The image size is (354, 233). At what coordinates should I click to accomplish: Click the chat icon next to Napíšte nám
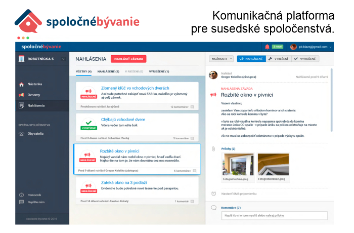[x=21, y=202]
